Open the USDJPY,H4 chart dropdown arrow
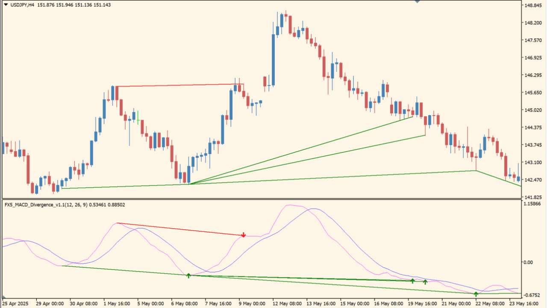The height and width of the screenshot is (308, 547). tap(5, 5)
